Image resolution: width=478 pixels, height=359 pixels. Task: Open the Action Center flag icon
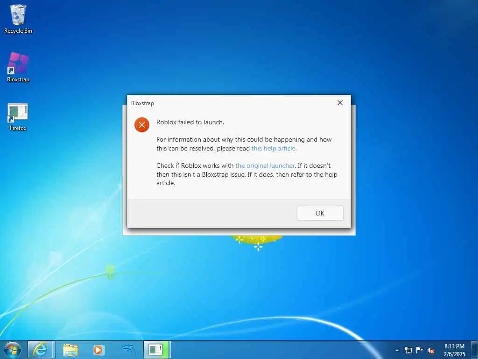420,350
